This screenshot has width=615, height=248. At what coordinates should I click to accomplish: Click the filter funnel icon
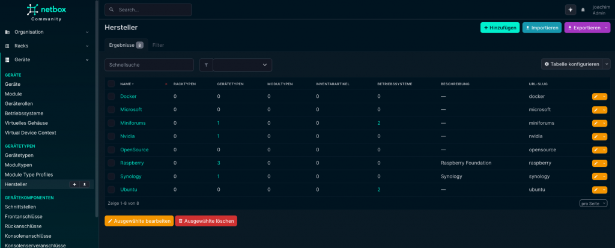[x=206, y=65]
